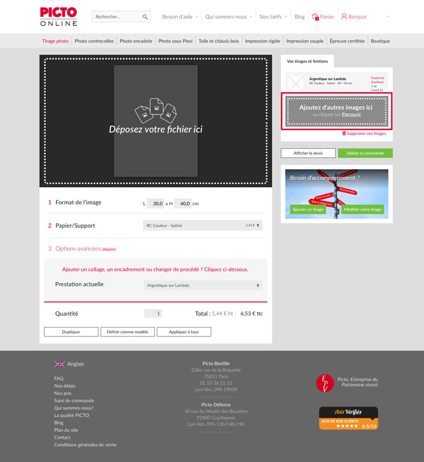Go to Toile et châssis bois
The height and width of the screenshot is (462, 424).
click(218, 41)
